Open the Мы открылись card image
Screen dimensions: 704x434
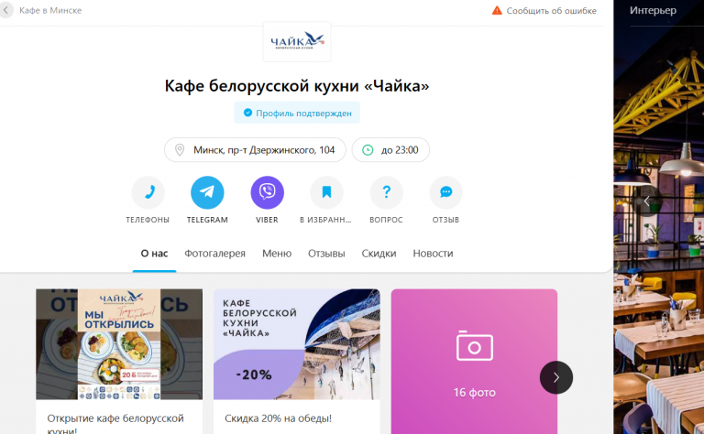tap(119, 344)
